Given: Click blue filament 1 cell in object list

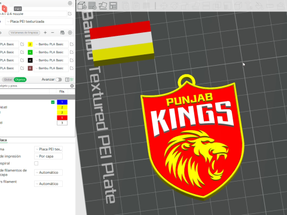Looking at the screenshot, I should pyautogui.click(x=62, y=102).
